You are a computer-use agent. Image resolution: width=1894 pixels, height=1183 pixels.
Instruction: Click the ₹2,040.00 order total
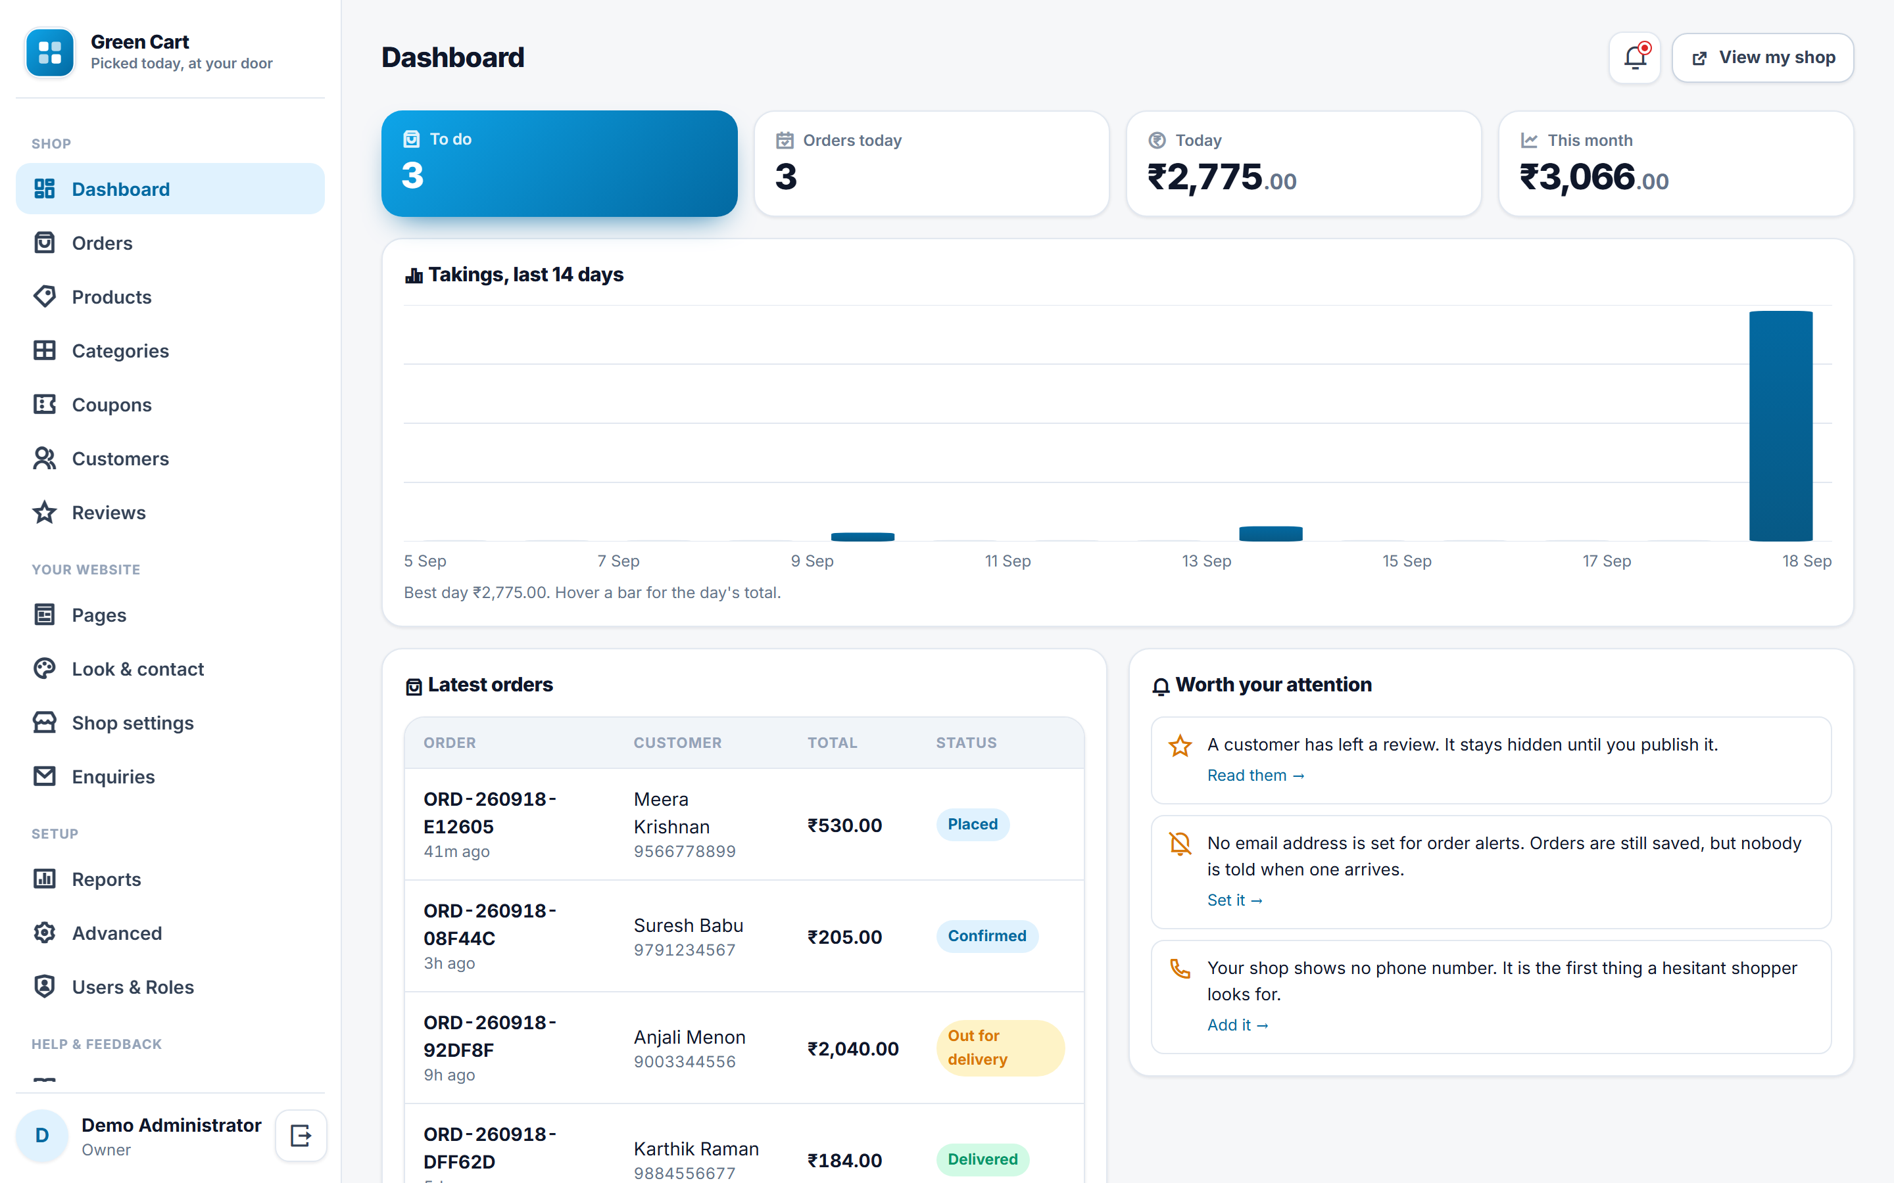click(x=852, y=1049)
